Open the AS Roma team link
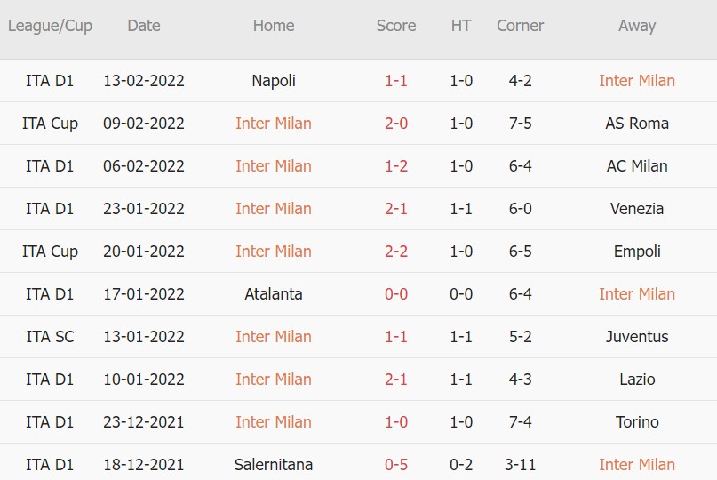The image size is (717, 480). (x=637, y=124)
